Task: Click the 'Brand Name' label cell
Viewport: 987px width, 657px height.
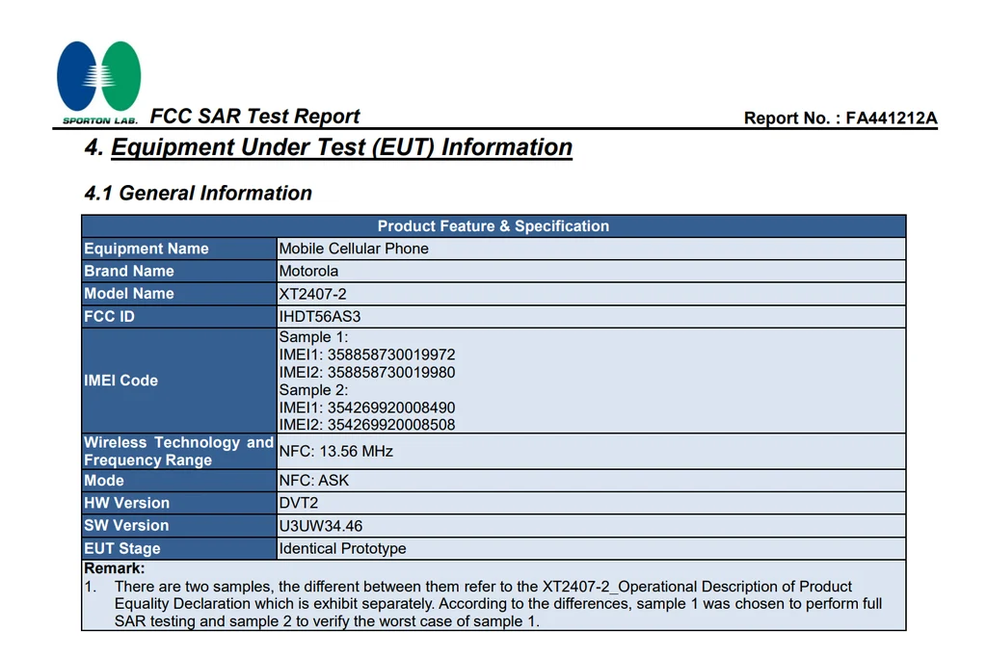Action: tap(179, 272)
